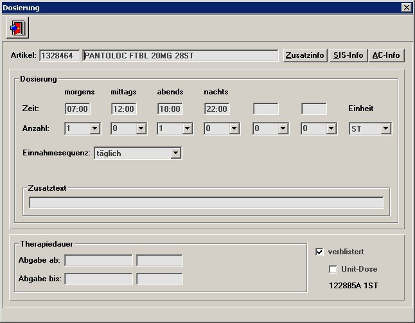Image resolution: width=415 pixels, height=323 pixels.
Task: Click the exit door icon in toolbar
Action: coord(19,28)
